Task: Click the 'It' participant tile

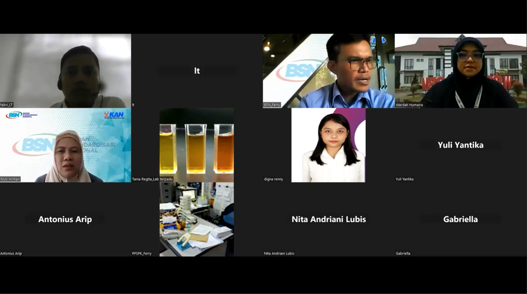Action: tap(197, 71)
